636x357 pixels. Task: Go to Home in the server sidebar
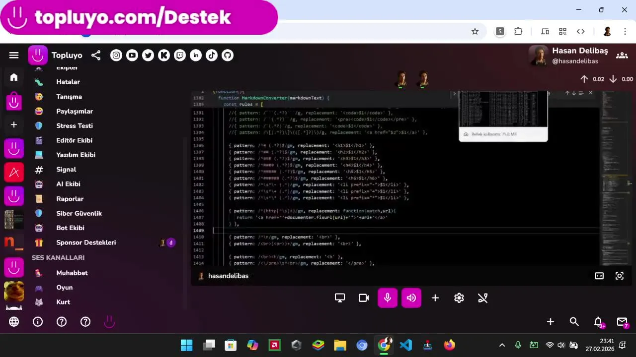[x=14, y=77]
